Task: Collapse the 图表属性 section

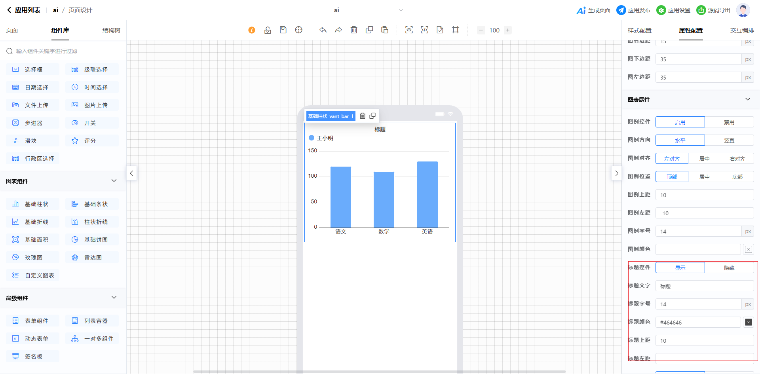Action: [x=747, y=99]
